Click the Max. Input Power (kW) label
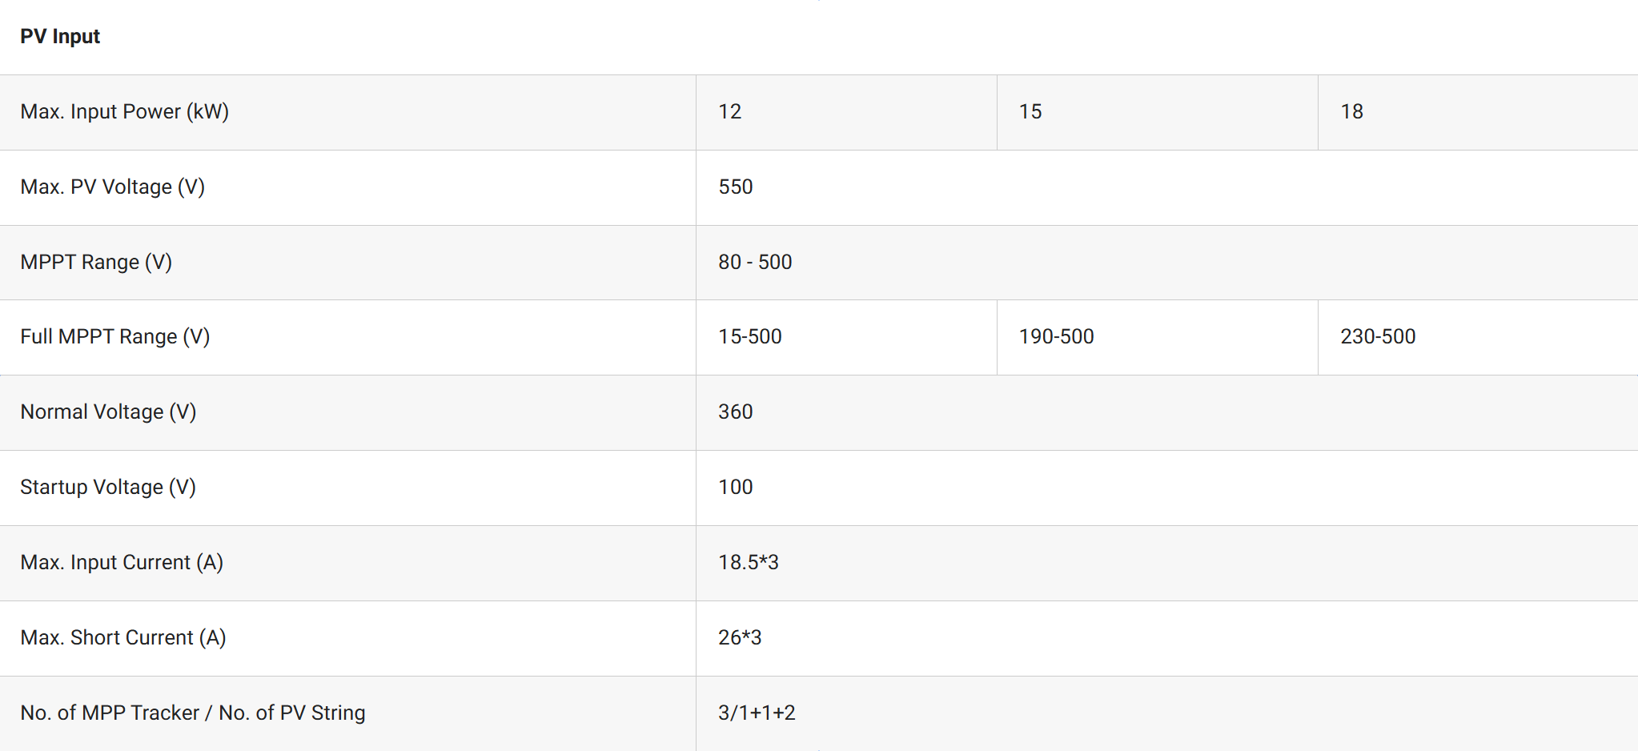 (124, 111)
